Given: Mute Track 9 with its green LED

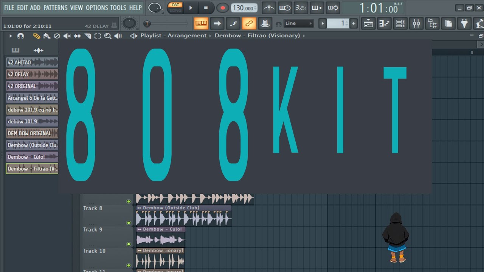Looking at the screenshot, I should coord(129,244).
